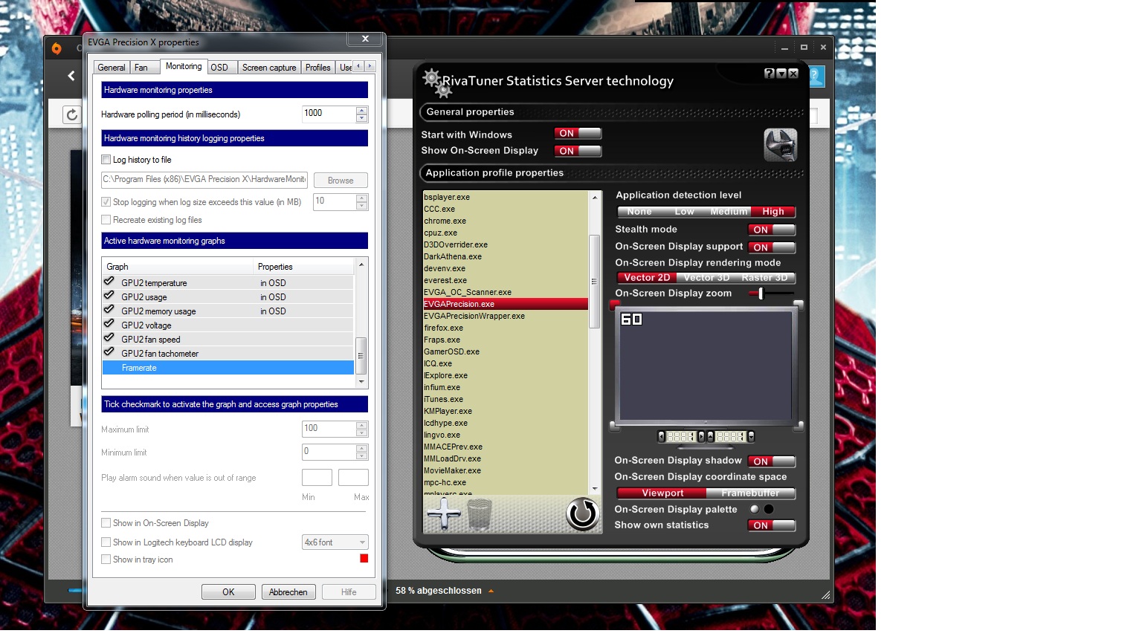
Task: Select chrome.exe in application list
Action: [506, 221]
